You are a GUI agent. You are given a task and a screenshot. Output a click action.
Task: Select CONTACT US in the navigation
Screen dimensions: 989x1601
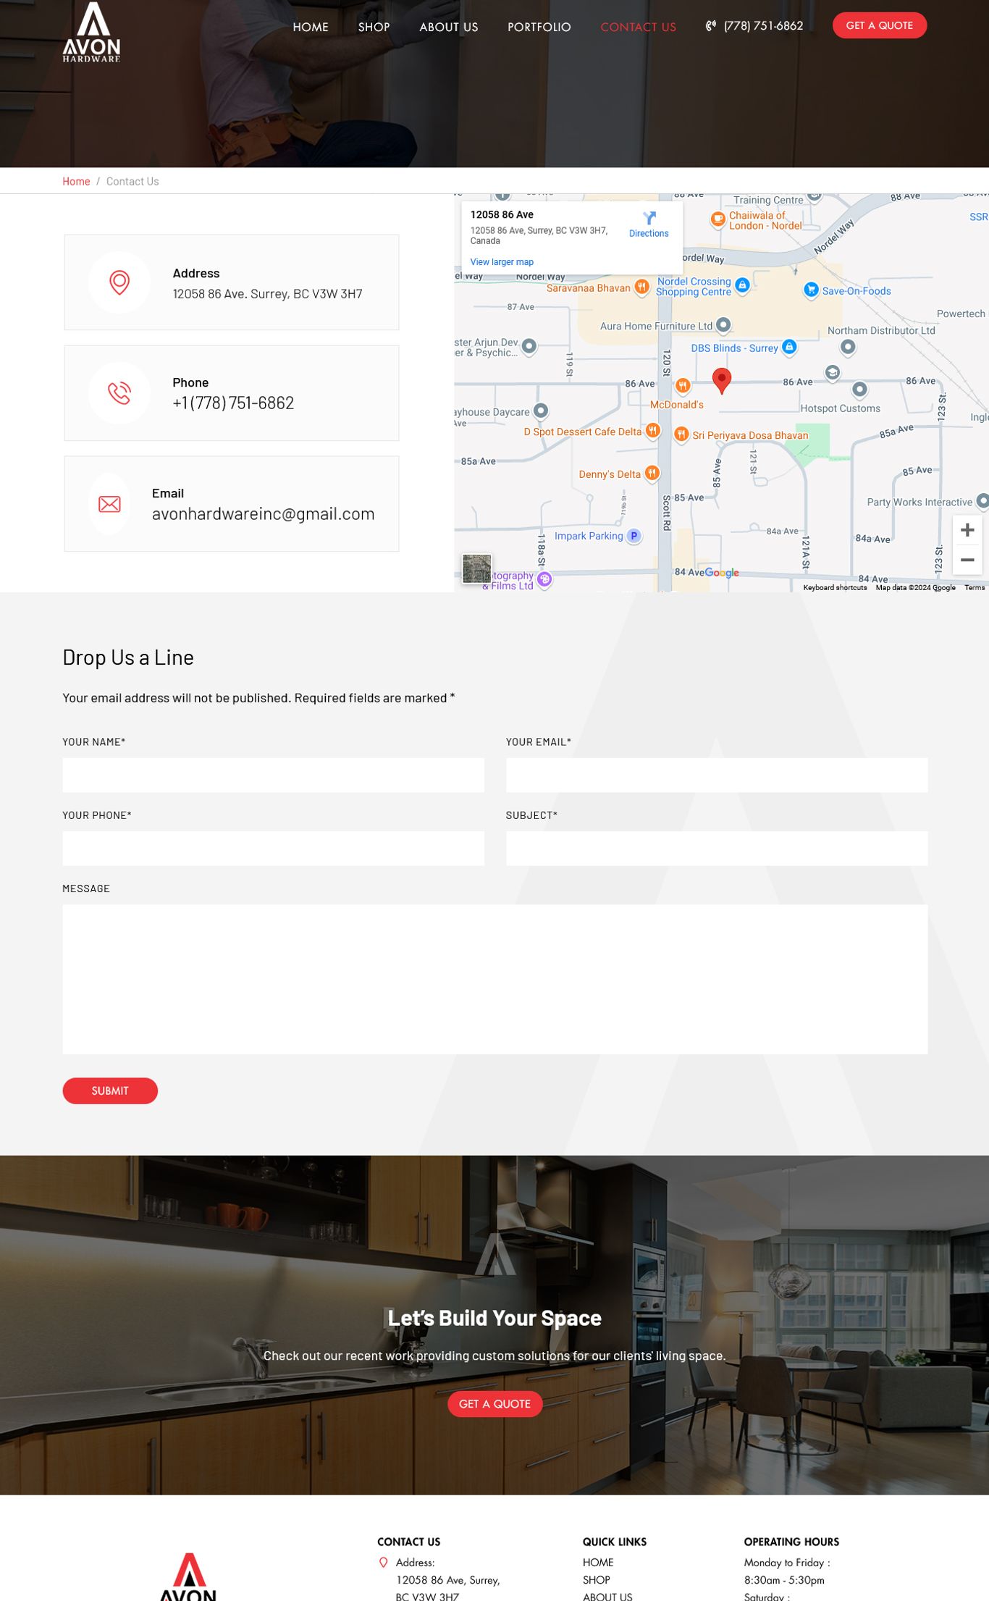point(638,27)
